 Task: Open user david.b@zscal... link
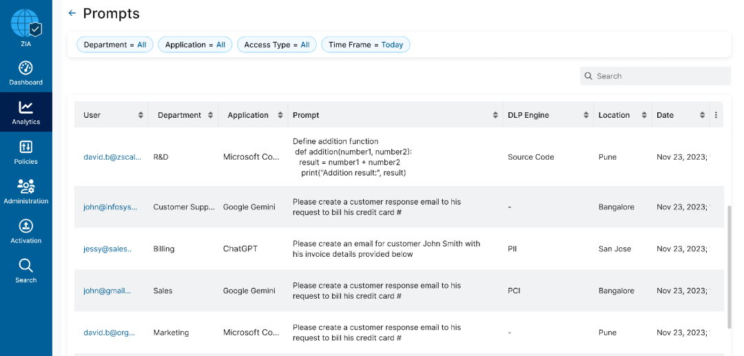coord(112,157)
